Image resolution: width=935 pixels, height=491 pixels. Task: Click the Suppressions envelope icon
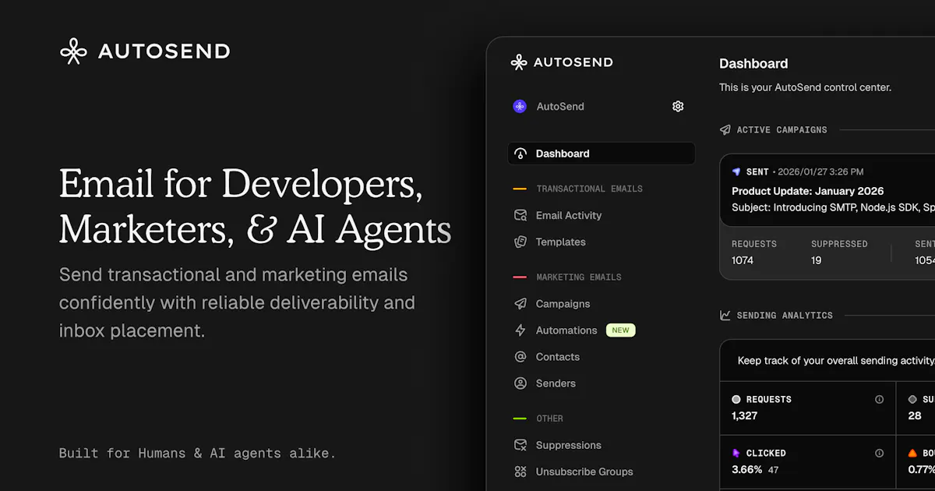[520, 445]
